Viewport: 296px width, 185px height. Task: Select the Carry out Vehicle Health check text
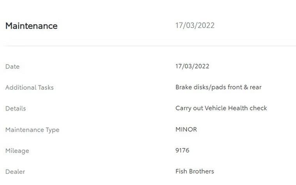[x=221, y=108]
